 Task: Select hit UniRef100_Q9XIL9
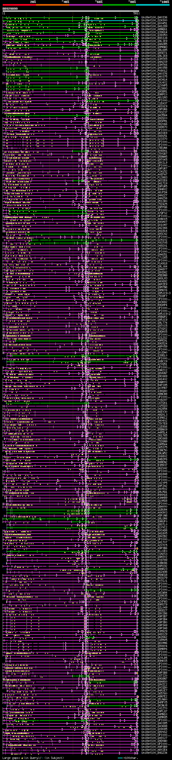click(x=154, y=163)
